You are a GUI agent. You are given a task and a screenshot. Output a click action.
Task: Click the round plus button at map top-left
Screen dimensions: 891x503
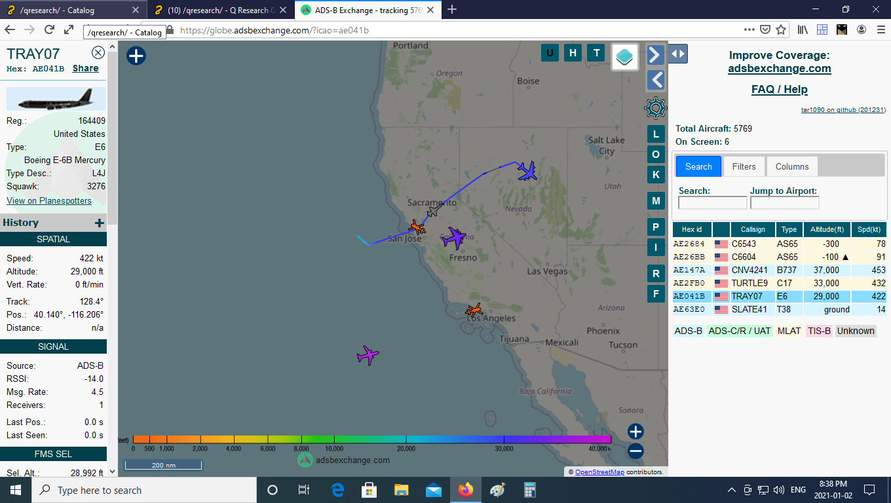tap(136, 56)
